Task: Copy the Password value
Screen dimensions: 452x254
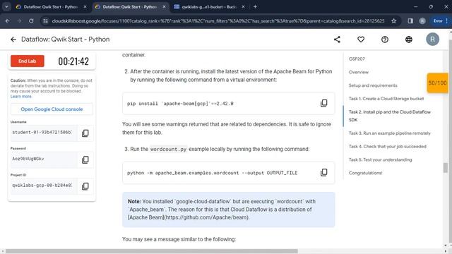Action: click(85, 159)
